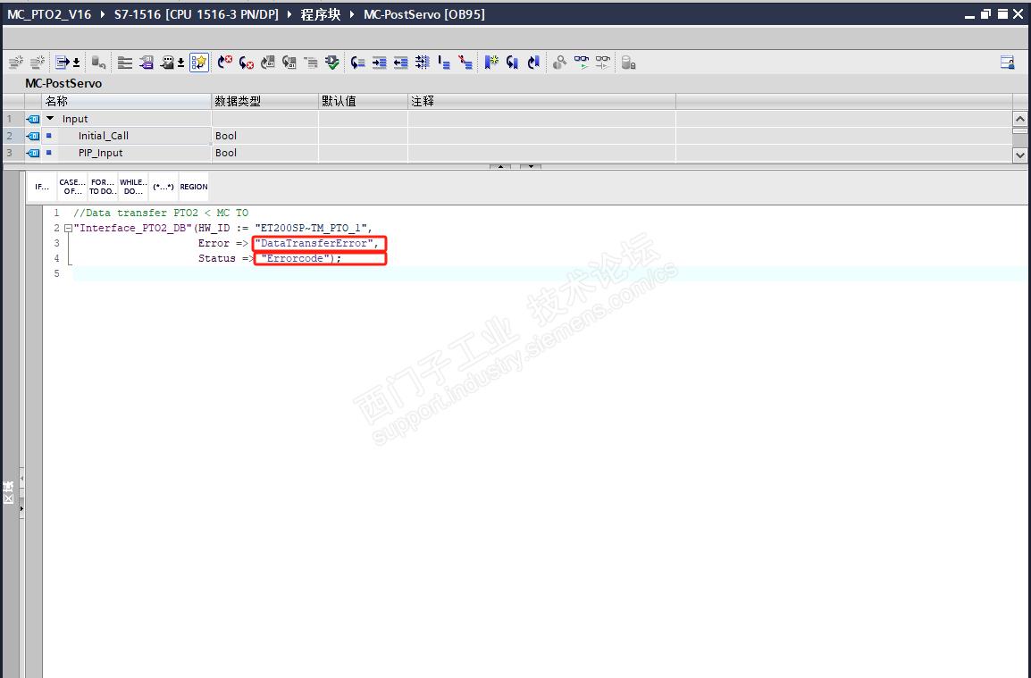Click the blue bar with lines icon

pos(444,63)
